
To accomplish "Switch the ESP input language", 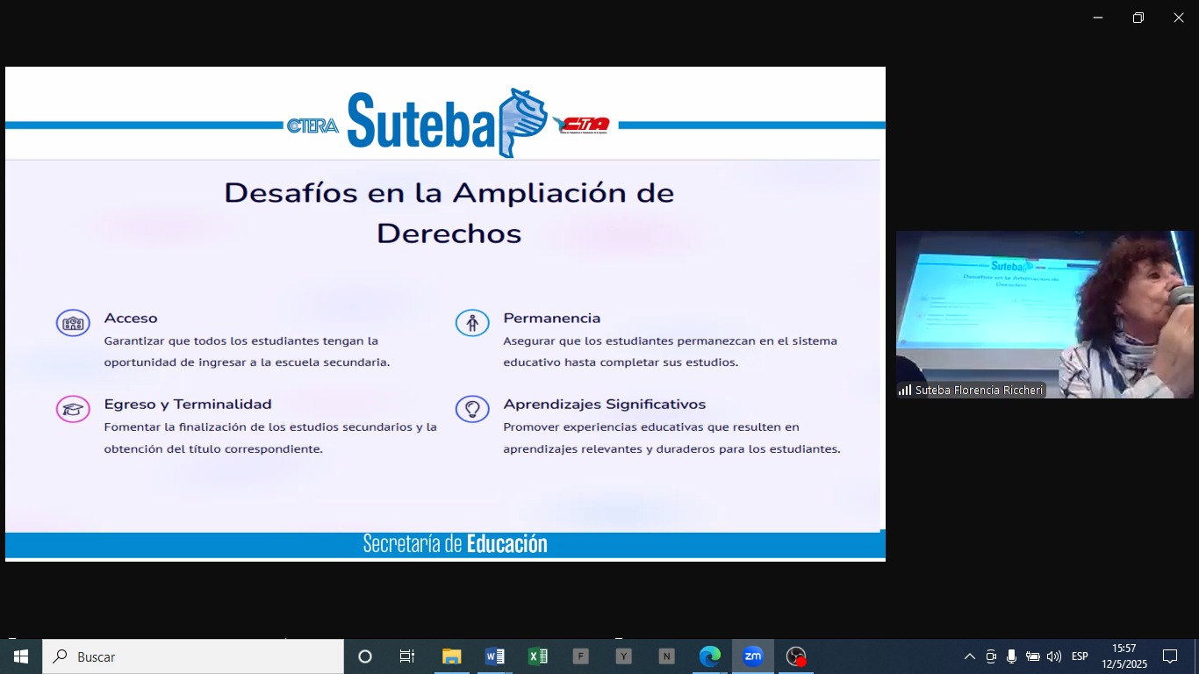I will [x=1080, y=656].
